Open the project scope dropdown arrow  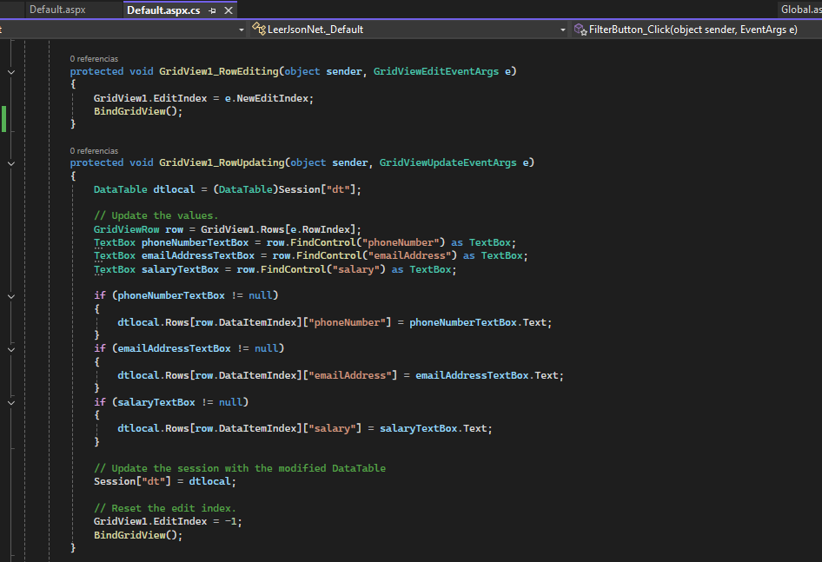click(x=242, y=30)
